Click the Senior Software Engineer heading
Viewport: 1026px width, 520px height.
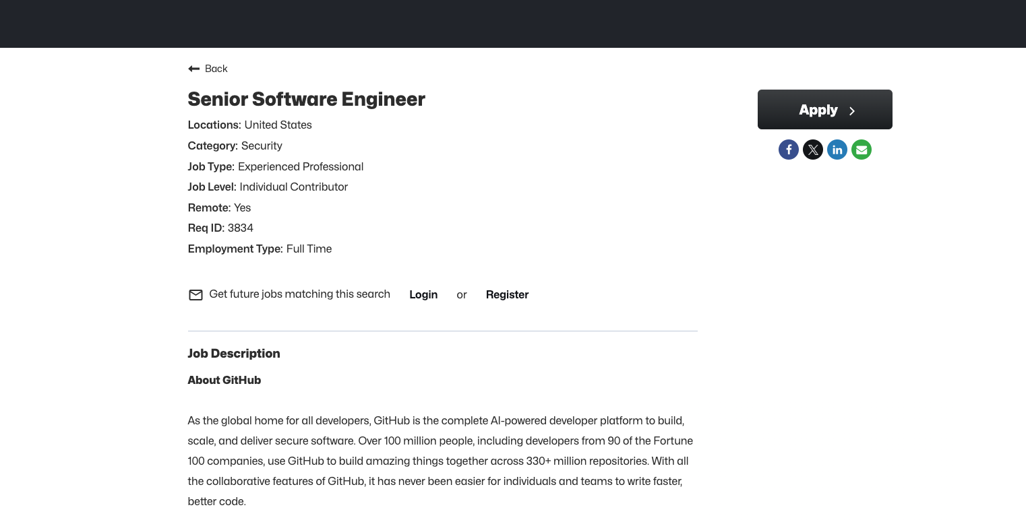(307, 99)
